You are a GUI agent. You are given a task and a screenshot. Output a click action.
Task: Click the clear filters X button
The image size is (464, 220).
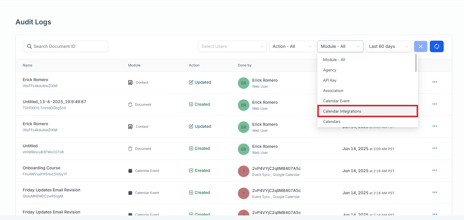pyautogui.click(x=420, y=46)
